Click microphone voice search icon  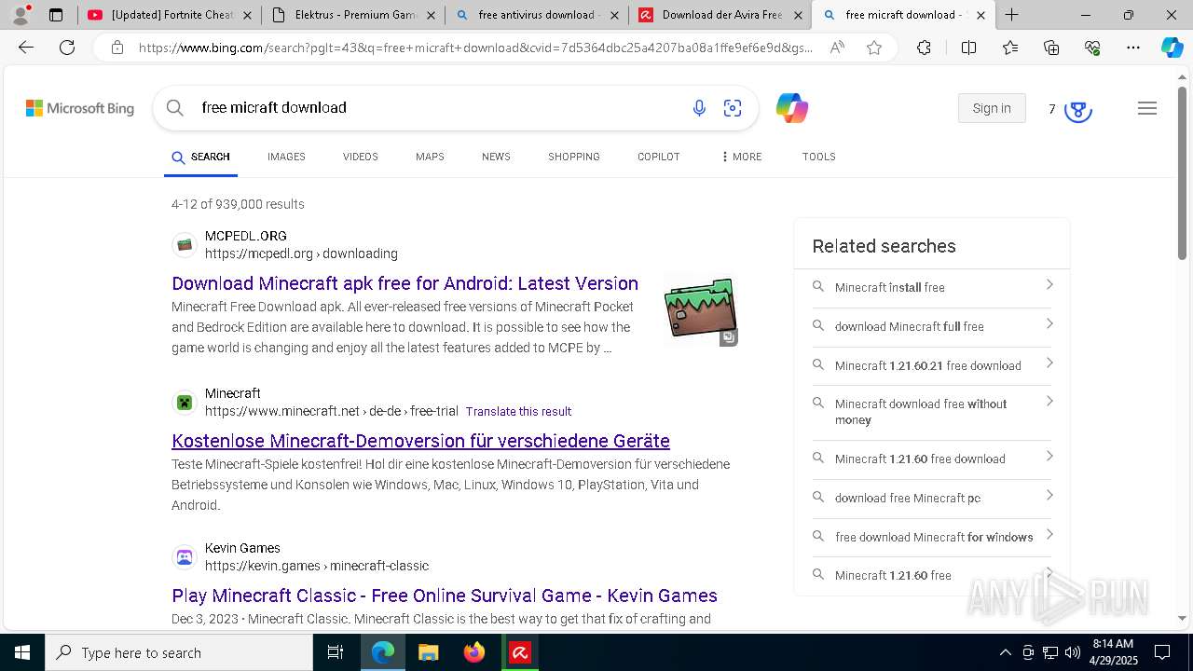pyautogui.click(x=699, y=109)
